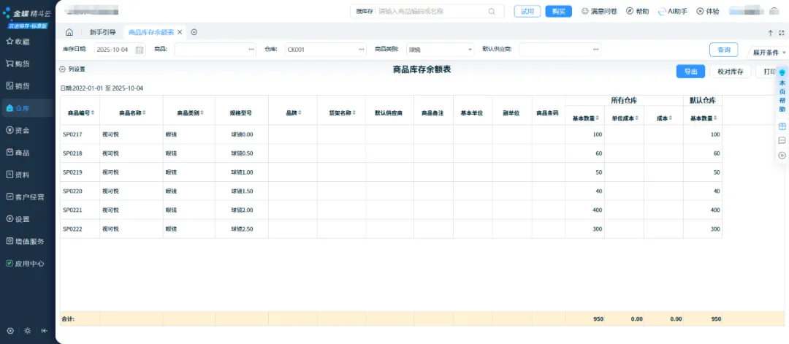The image size is (789, 344).
Task: Open 列设置 column settings
Action: 72,69
